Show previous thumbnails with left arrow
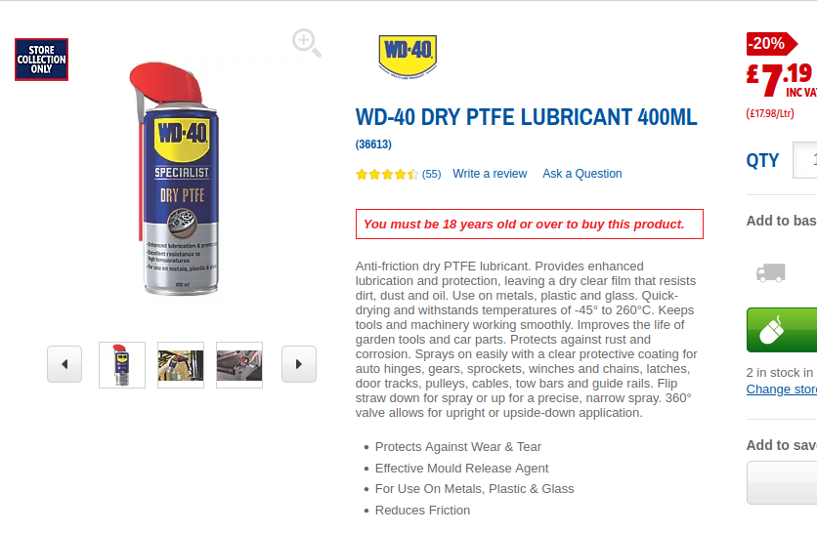The width and height of the screenshot is (817, 533). pyautogui.click(x=64, y=364)
